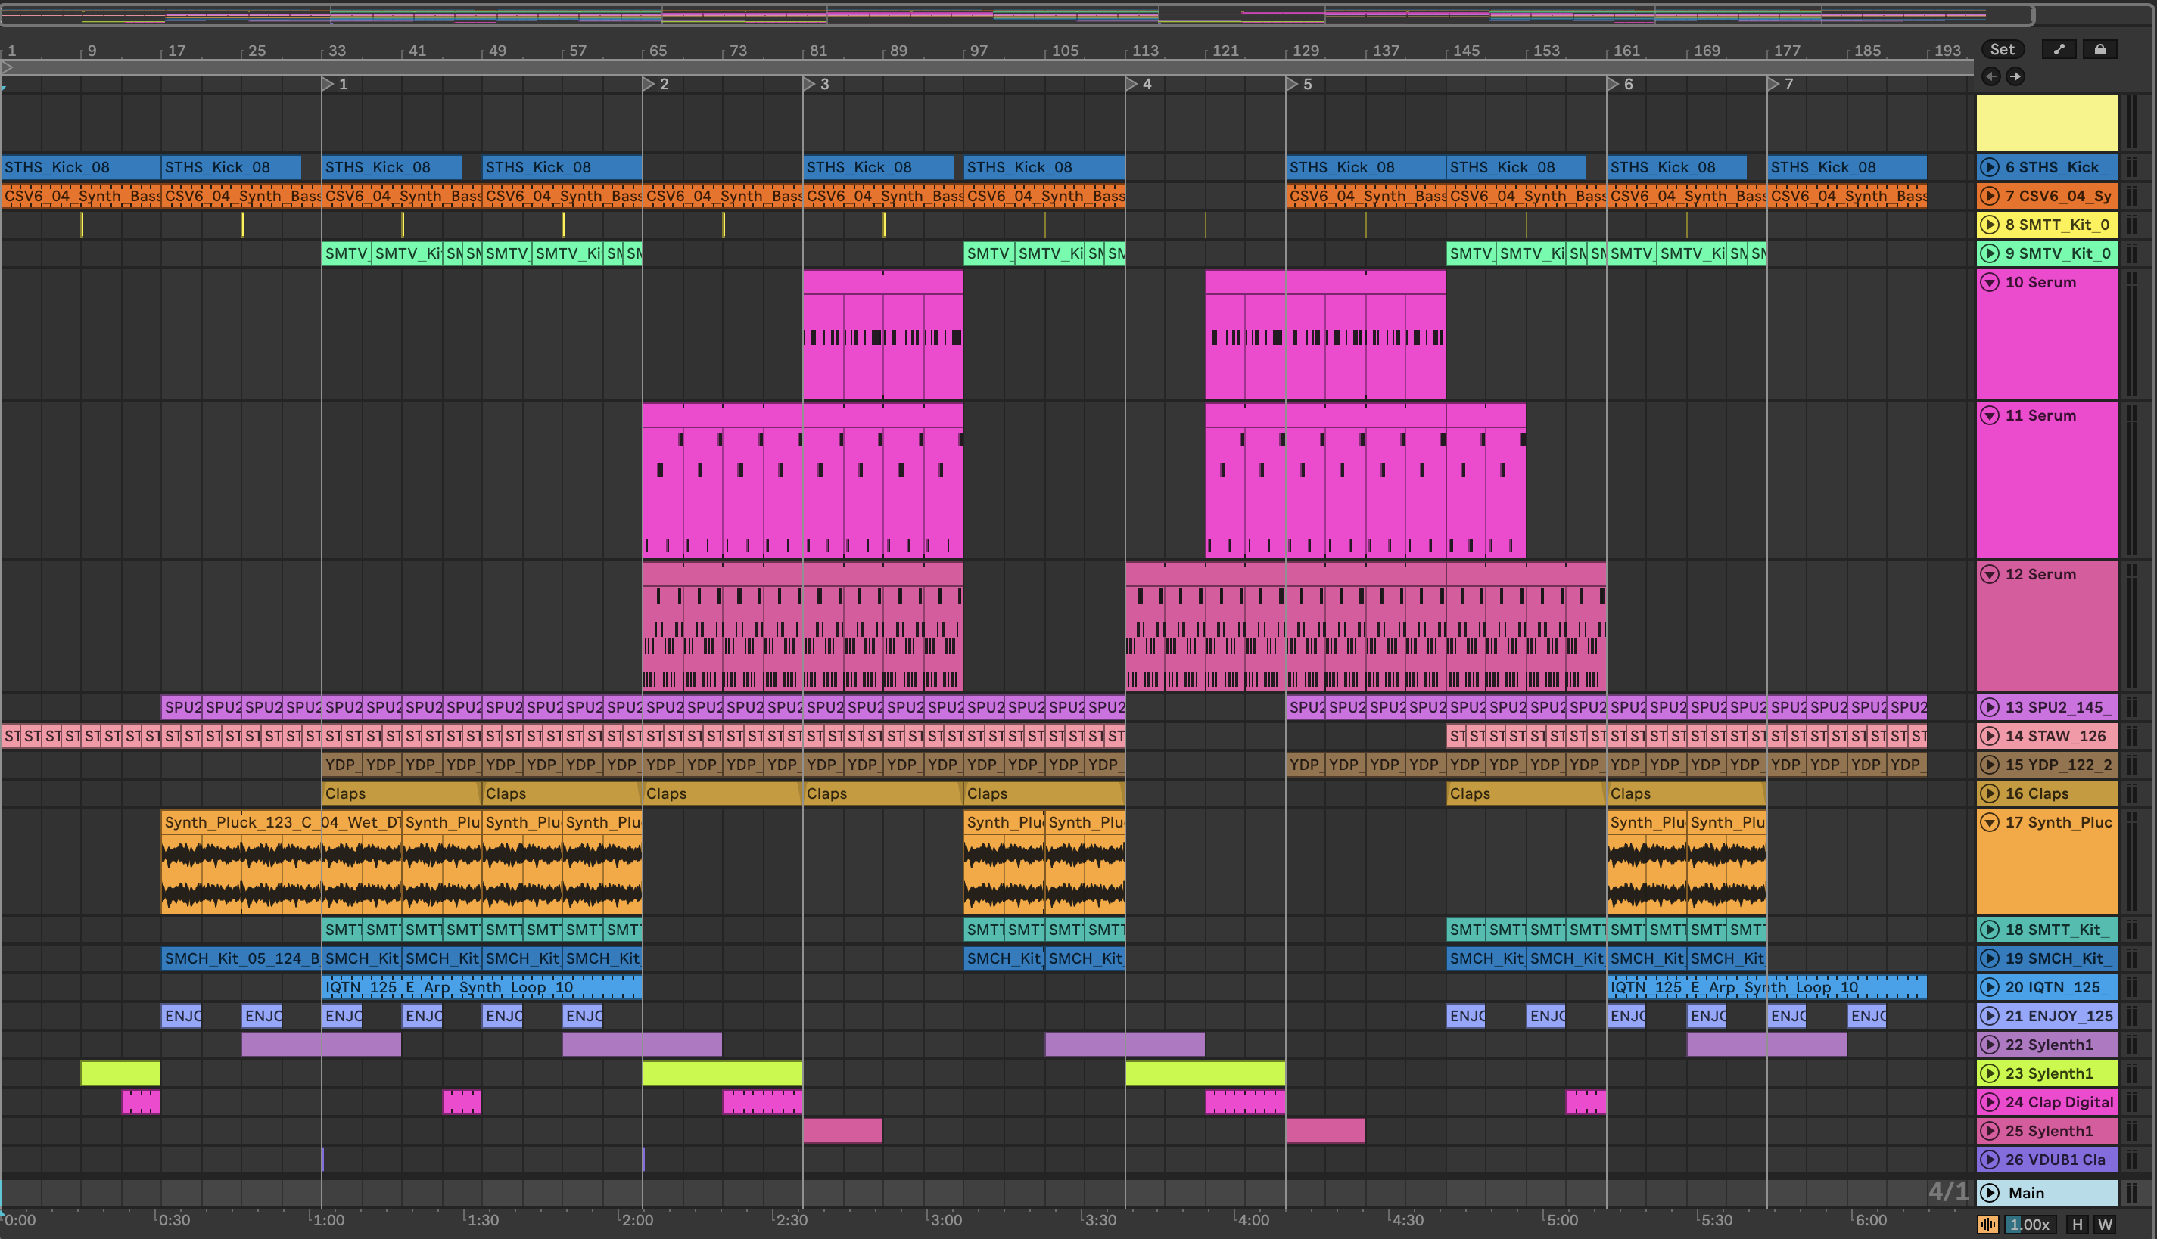
Task: Click the Set locator button
Action: (x=2002, y=49)
